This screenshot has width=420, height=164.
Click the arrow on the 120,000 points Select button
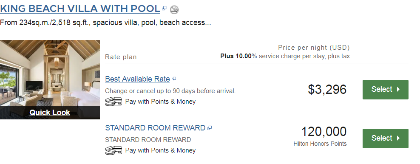[x=398, y=139]
